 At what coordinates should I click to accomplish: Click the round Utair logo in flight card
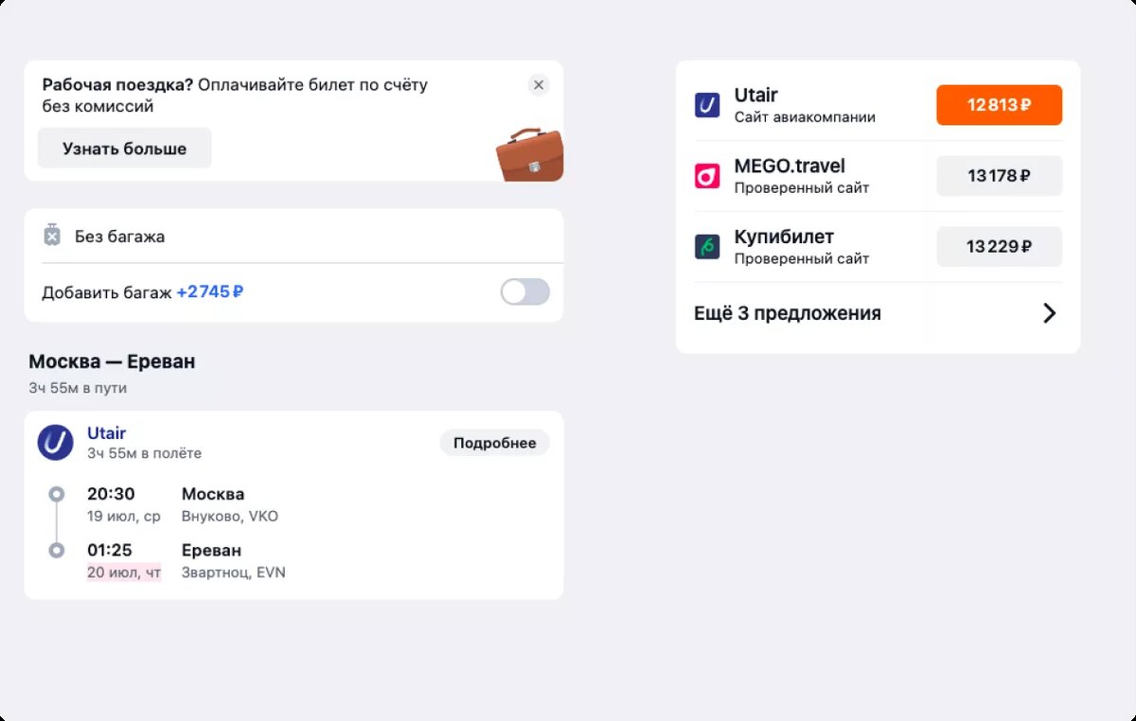56,443
